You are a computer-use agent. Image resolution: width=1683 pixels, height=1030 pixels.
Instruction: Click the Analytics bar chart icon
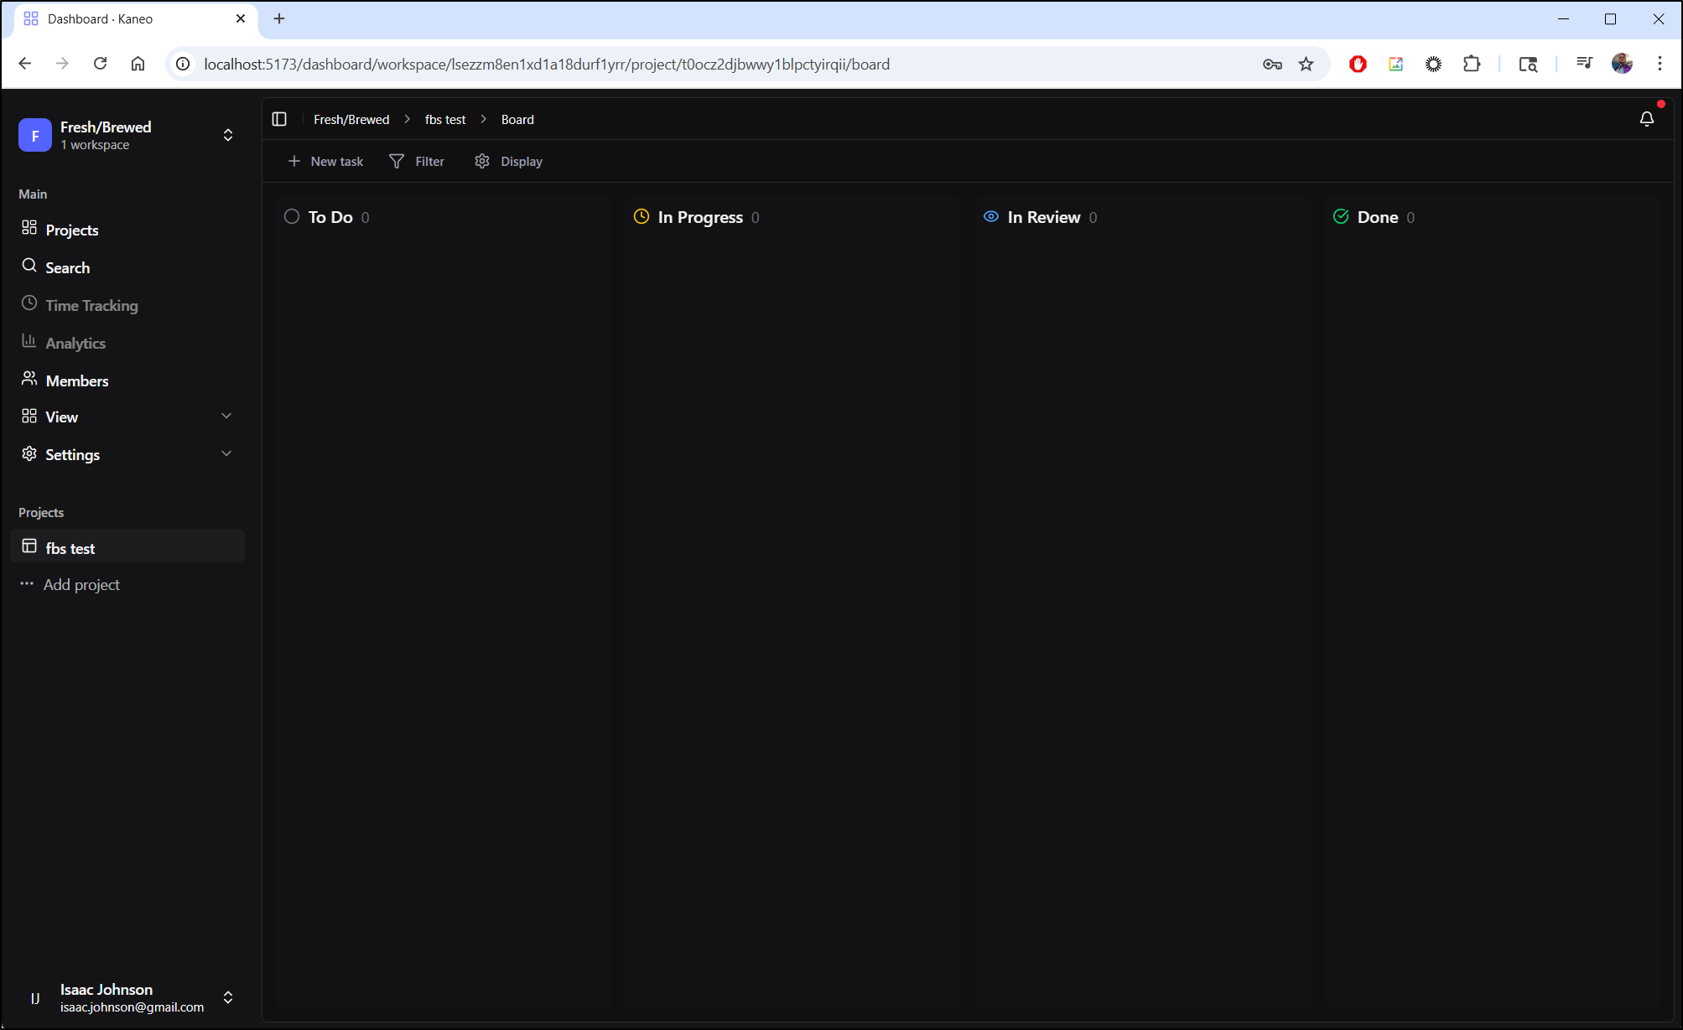[x=29, y=341]
